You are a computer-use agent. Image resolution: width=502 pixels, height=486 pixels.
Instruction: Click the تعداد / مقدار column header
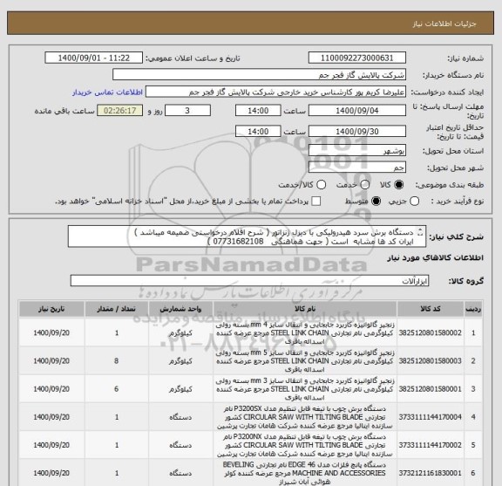117,309
